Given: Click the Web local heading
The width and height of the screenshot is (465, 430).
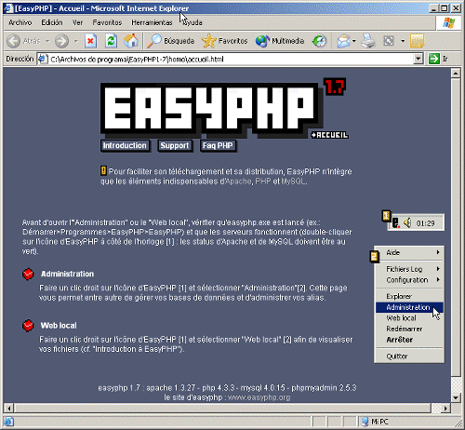Looking at the screenshot, I should pyautogui.click(x=59, y=326).
